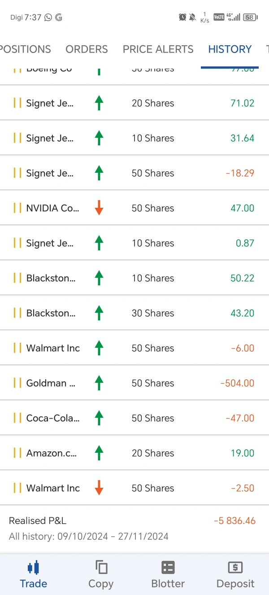Open the Blackstone 30 Shares trade row
Image resolution: width=269 pixels, height=595 pixels.
(x=134, y=313)
